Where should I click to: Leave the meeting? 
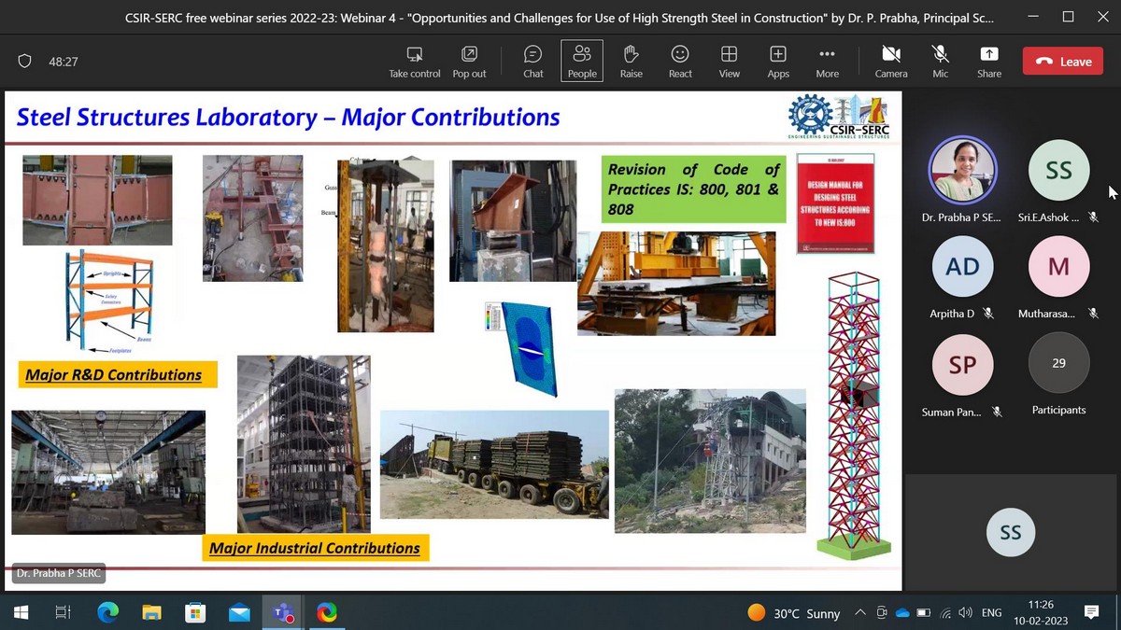click(x=1063, y=62)
